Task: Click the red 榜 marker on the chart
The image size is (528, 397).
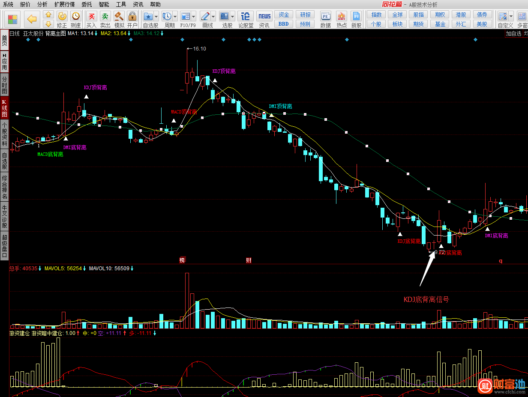Action: point(182,260)
